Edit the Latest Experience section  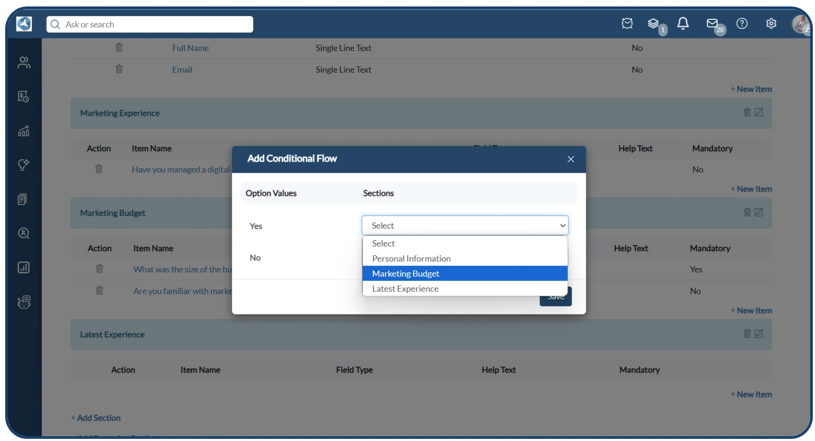759,334
